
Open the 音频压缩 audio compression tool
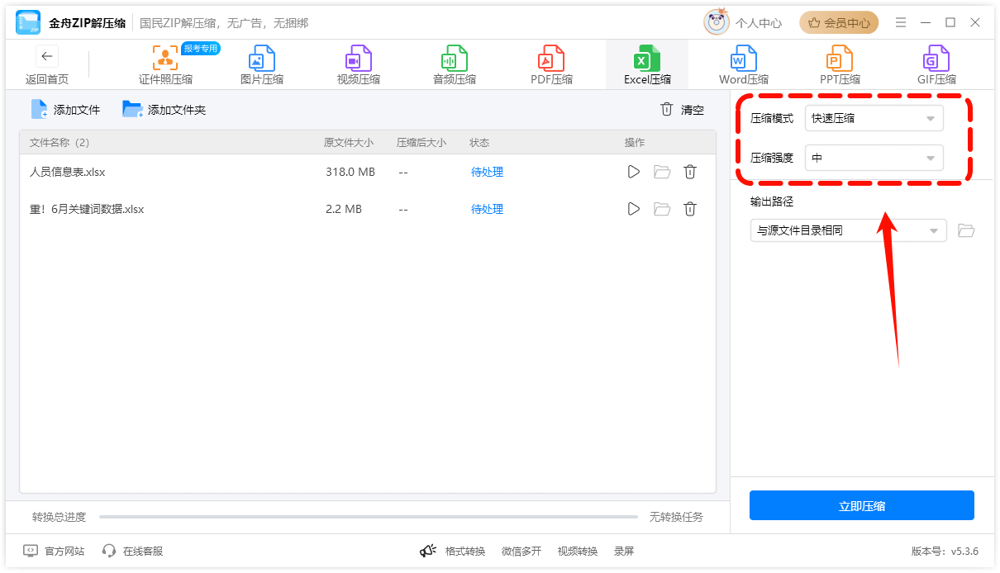point(455,65)
